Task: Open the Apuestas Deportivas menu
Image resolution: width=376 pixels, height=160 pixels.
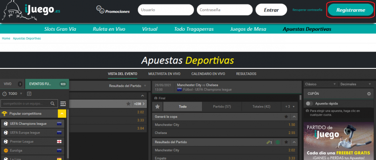Action: pyautogui.click(x=307, y=29)
